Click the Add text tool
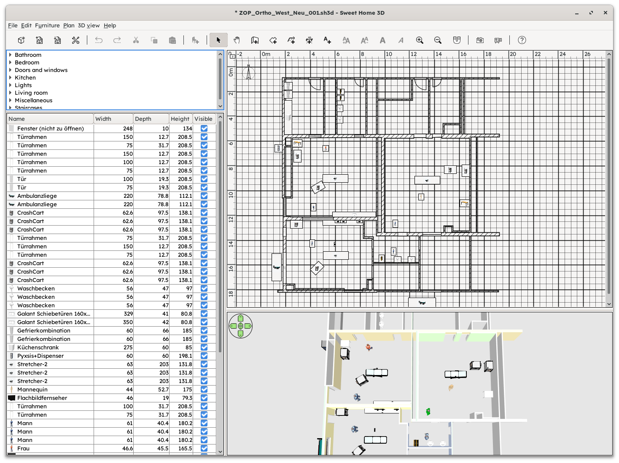619x463 pixels. coord(327,40)
